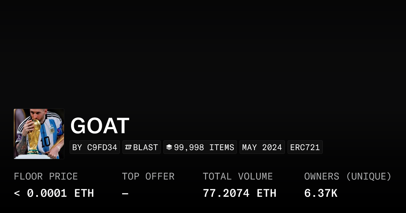Select the 77.2074 ETH volume value
406x213 pixels.
coord(239,193)
